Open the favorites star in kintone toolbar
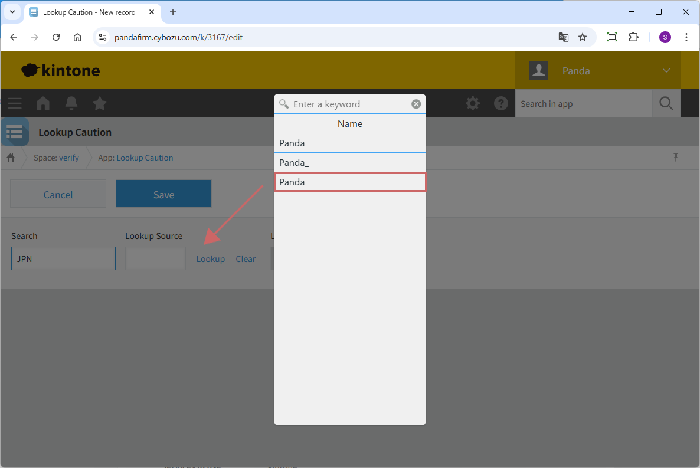 (100, 104)
